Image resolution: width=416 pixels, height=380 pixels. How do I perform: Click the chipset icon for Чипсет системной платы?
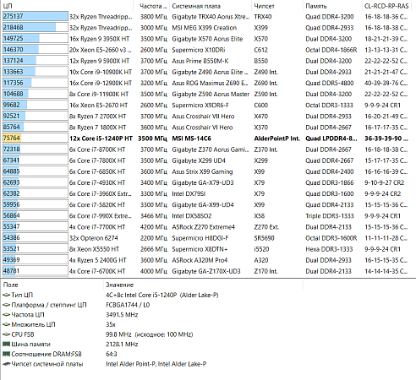(7, 364)
